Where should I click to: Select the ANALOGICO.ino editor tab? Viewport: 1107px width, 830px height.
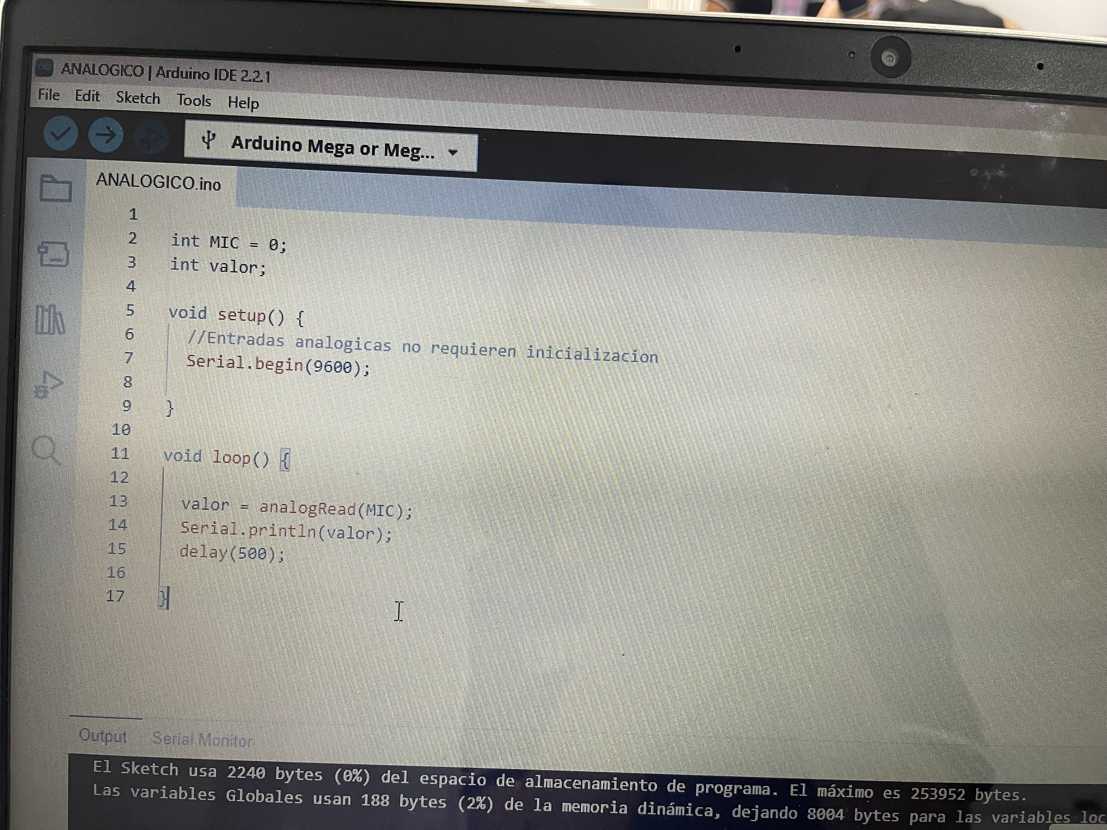point(158,182)
